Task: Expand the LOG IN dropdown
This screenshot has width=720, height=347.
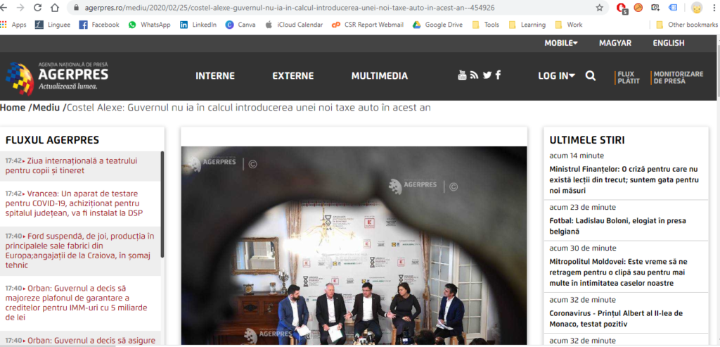Action: 557,76
